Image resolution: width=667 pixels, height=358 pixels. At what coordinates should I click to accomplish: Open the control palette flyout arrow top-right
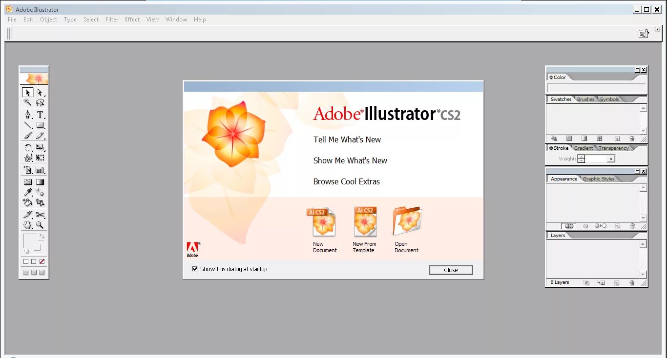pos(657,30)
